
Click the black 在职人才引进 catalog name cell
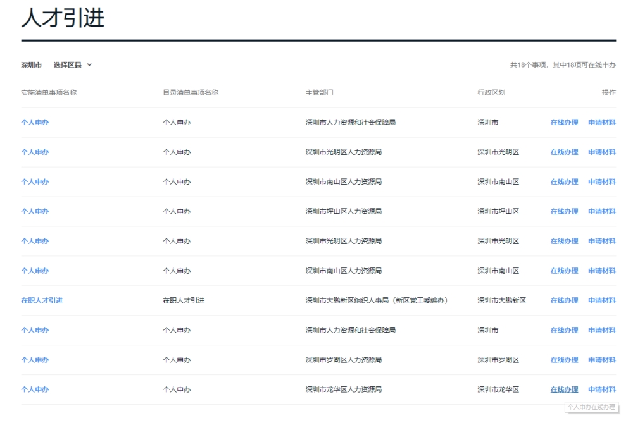[x=184, y=300]
